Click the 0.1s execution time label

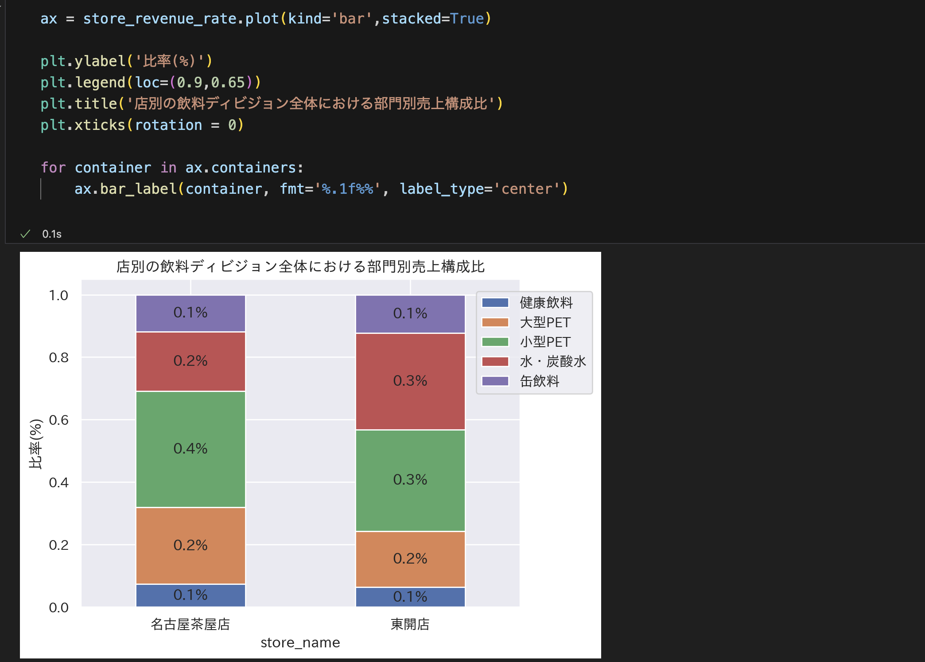pyautogui.click(x=52, y=234)
